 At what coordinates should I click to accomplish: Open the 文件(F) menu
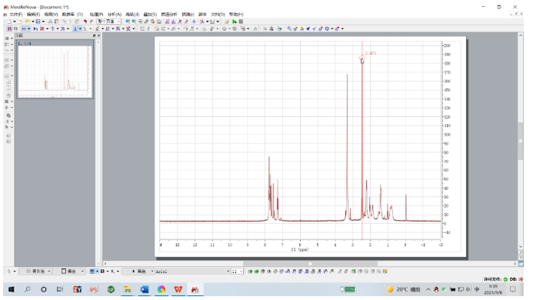tap(16, 15)
